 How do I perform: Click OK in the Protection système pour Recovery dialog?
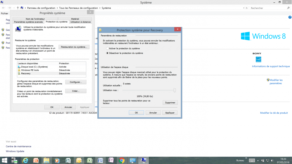(x=136, y=113)
